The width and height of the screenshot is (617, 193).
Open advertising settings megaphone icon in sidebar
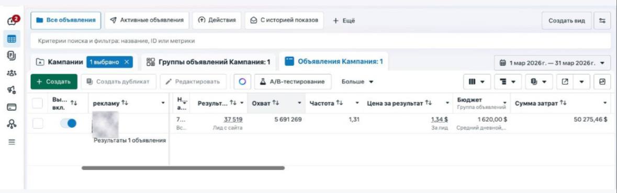point(12,90)
